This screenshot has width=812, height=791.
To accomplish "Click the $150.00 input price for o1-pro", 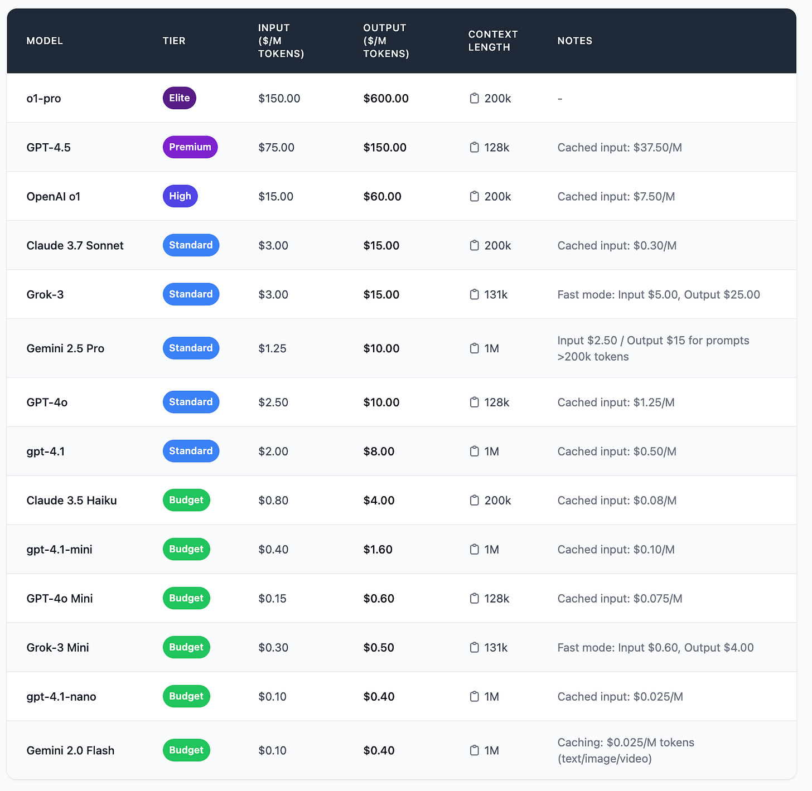I will (279, 99).
